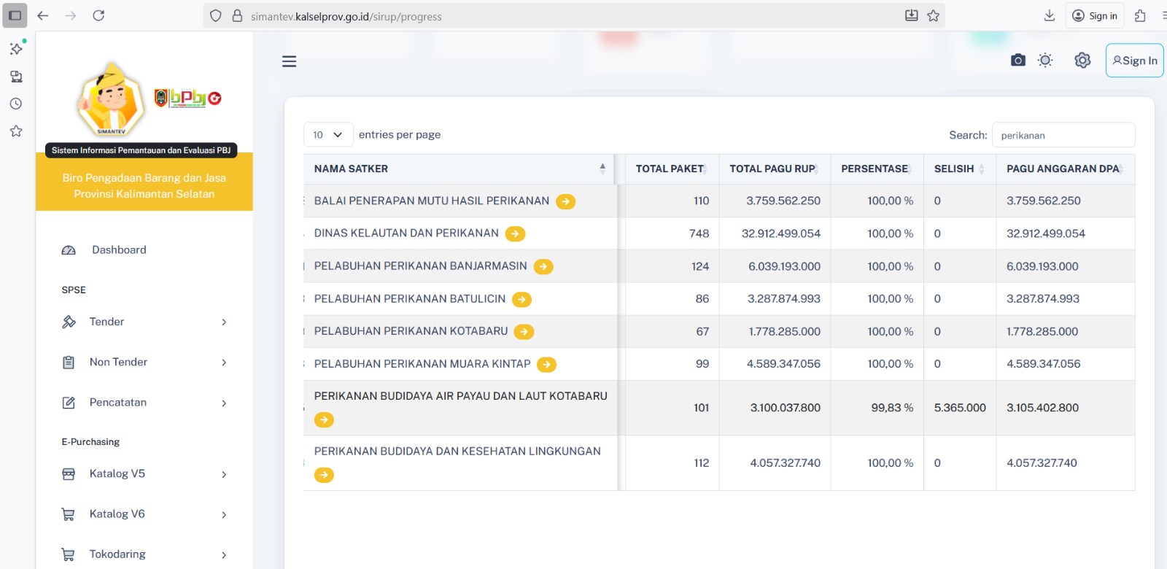Open the Dashboard menu item
The height and width of the screenshot is (569, 1167).
click(x=119, y=250)
